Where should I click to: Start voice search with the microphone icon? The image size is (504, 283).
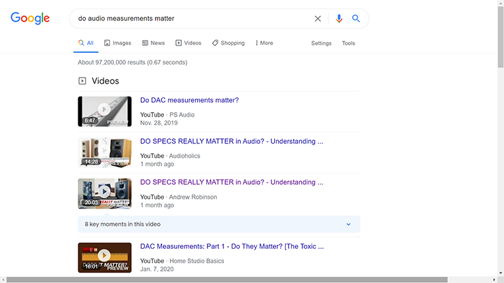(339, 18)
